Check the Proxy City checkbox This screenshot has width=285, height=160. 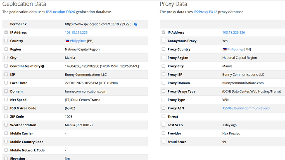(x=164, y=66)
